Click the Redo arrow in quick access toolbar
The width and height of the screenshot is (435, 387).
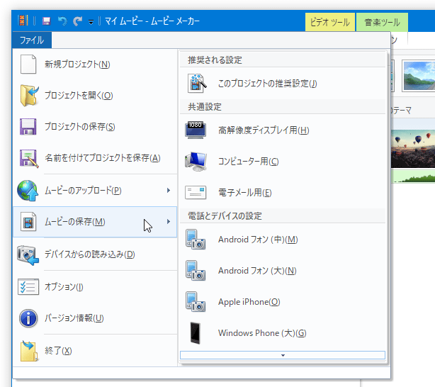pyautogui.click(x=77, y=21)
